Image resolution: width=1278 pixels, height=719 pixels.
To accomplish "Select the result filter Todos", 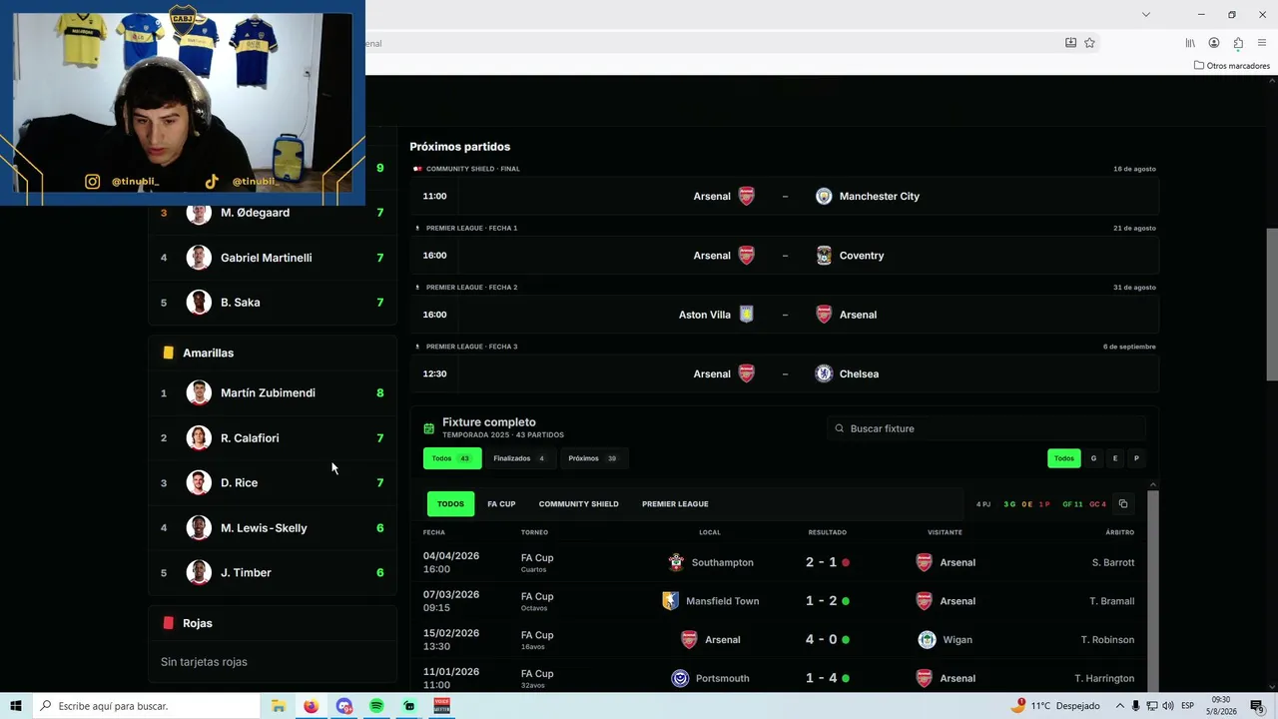I will pyautogui.click(x=1064, y=458).
